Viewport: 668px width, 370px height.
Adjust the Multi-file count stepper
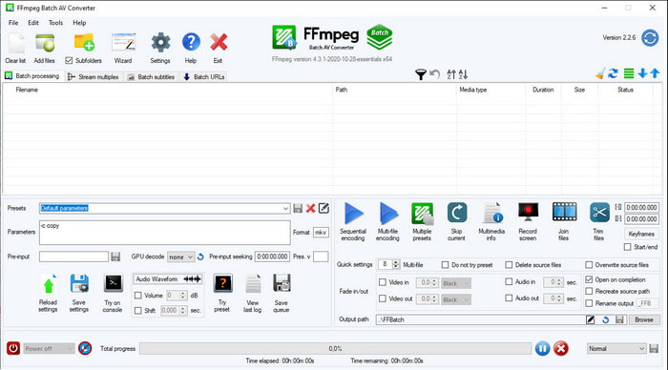tap(396, 264)
